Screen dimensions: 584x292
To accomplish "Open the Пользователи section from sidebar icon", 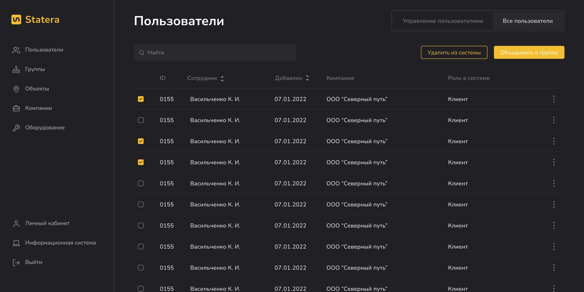I will pyautogui.click(x=16, y=50).
